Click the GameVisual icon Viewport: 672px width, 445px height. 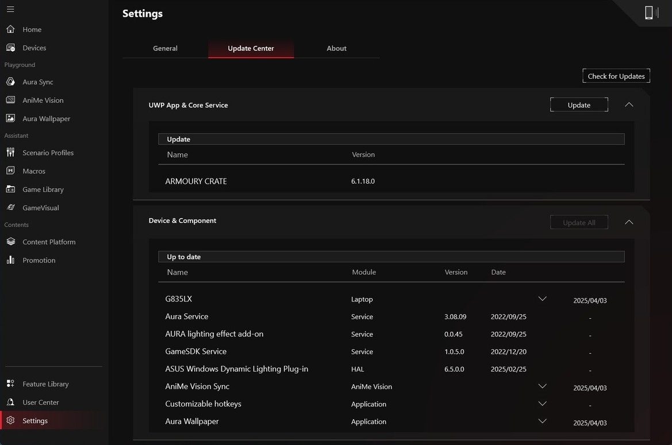[11, 207]
